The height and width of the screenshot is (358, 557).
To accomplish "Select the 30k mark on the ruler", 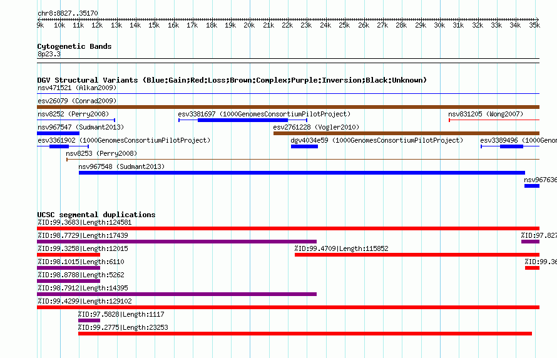I will pyautogui.click(x=439, y=25).
